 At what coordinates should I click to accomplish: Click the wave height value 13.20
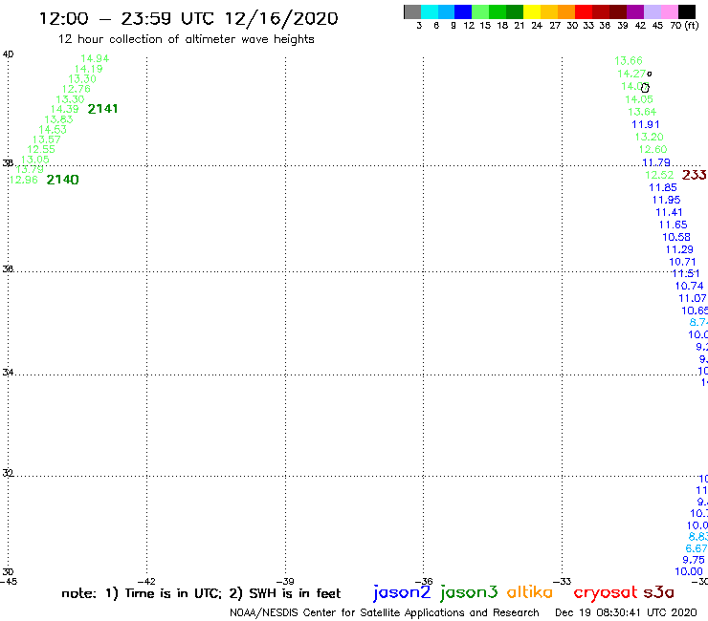[x=650, y=137]
